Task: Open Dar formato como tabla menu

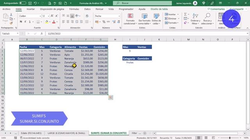Action: click(144, 19)
